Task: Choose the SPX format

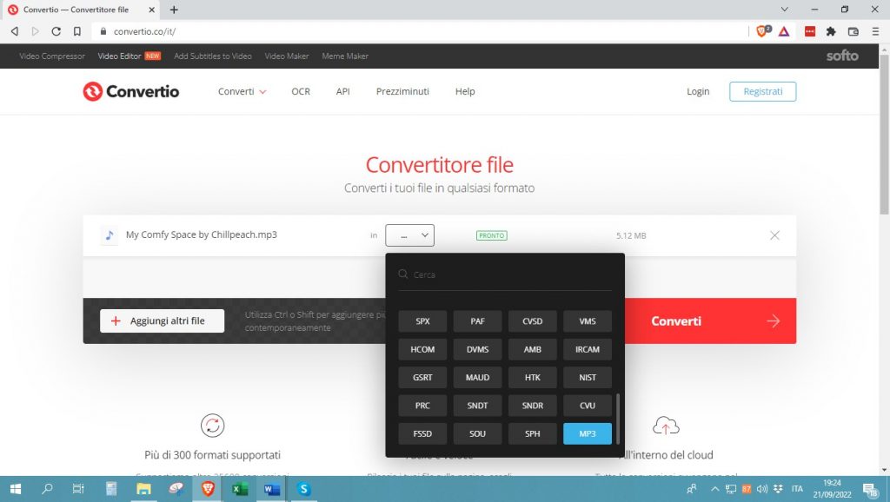Action: pyautogui.click(x=423, y=321)
